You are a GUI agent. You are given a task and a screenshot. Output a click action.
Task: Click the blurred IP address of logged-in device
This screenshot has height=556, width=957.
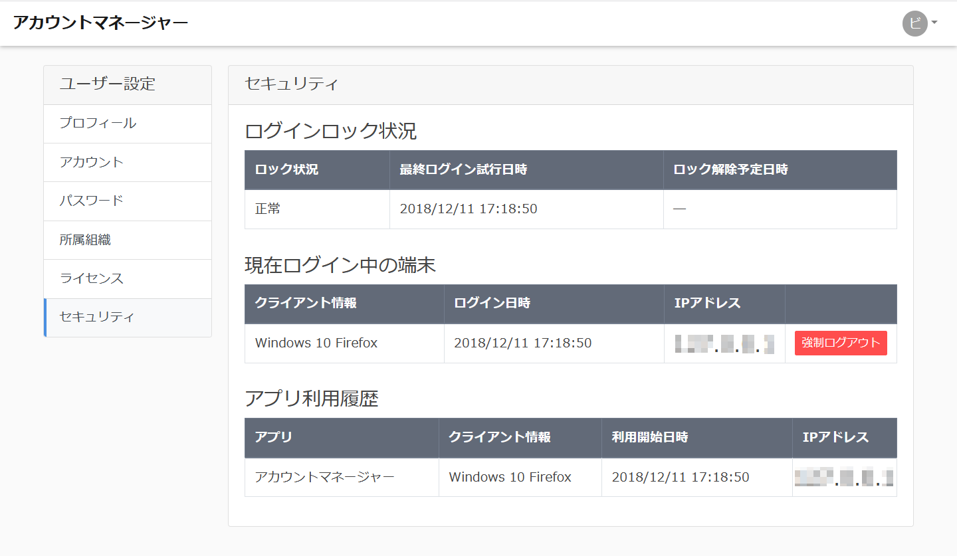pyautogui.click(x=724, y=344)
